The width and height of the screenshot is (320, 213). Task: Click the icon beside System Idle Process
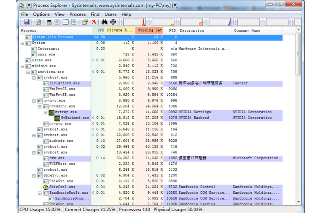[x=28, y=37]
